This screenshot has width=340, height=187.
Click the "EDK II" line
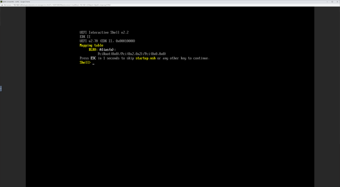85,37
